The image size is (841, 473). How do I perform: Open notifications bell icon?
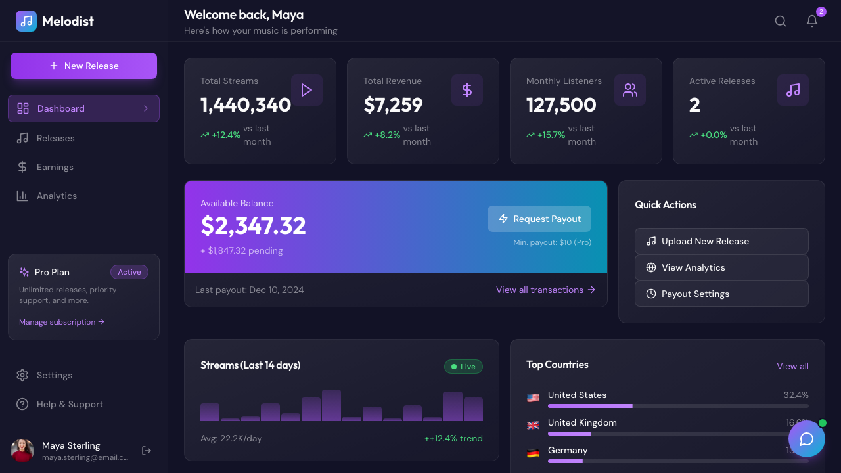point(812,21)
